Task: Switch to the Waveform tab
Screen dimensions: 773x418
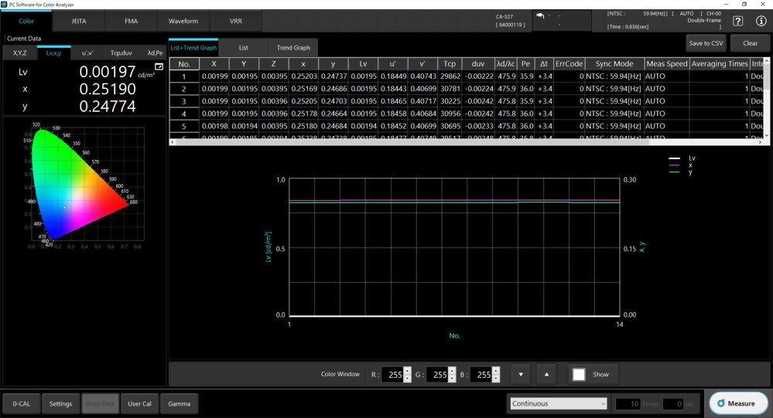Action: pos(183,21)
